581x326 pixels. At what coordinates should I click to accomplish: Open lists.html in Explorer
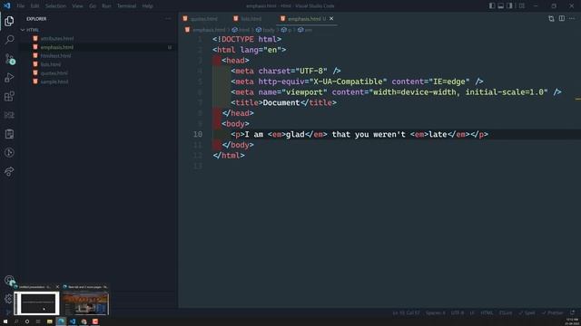(x=51, y=64)
